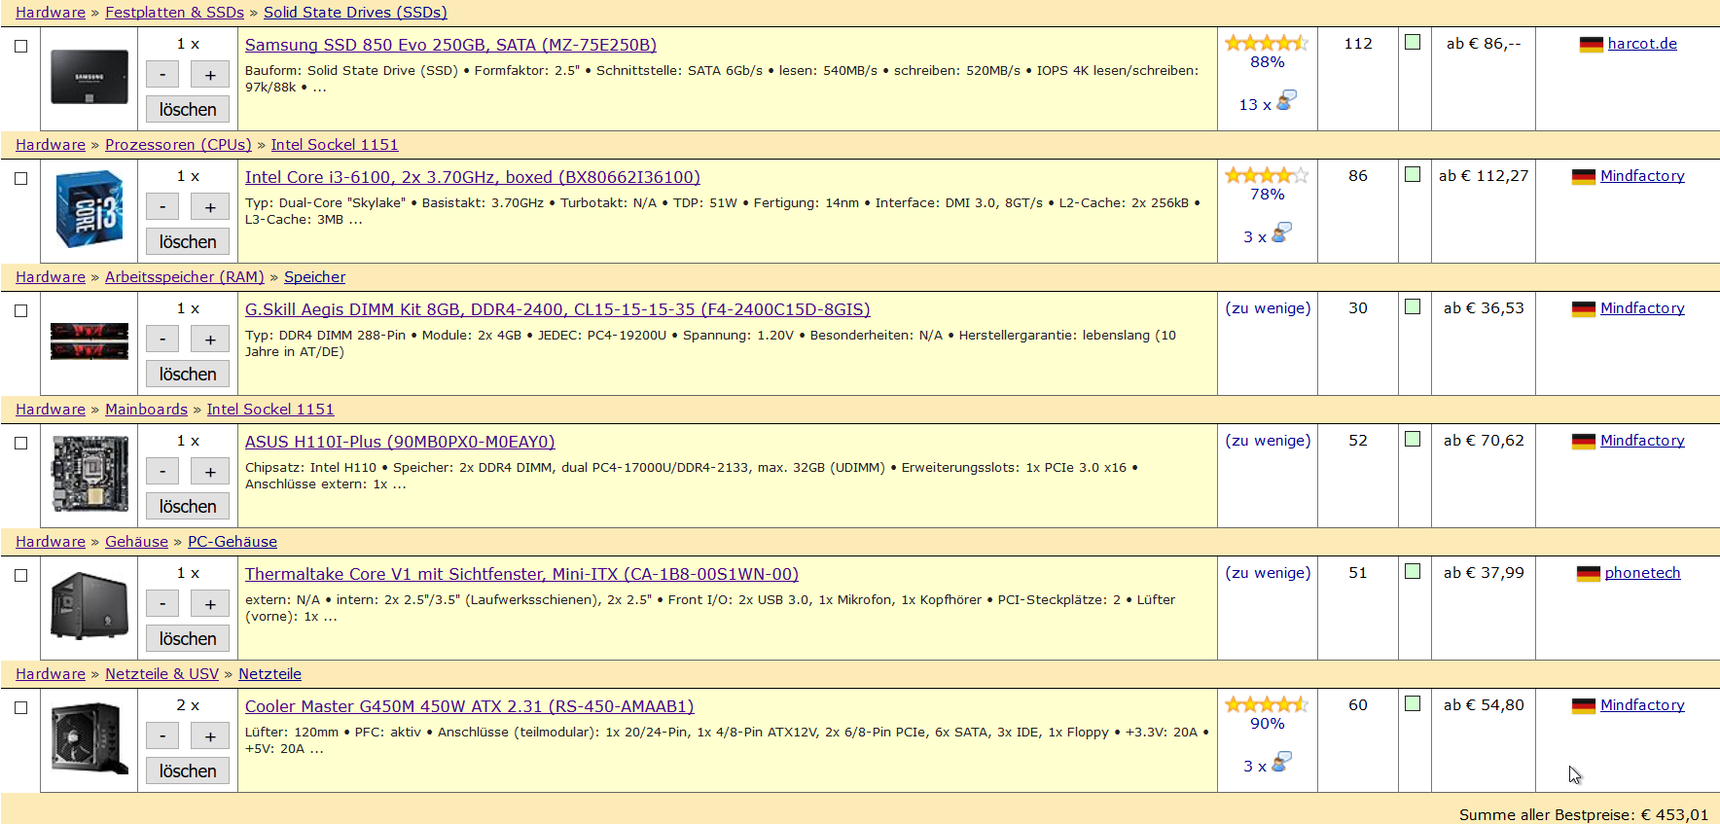The width and height of the screenshot is (1720, 824).
Task: Open Cooler Master power supply thumbnail
Action: pyautogui.click(x=90, y=738)
